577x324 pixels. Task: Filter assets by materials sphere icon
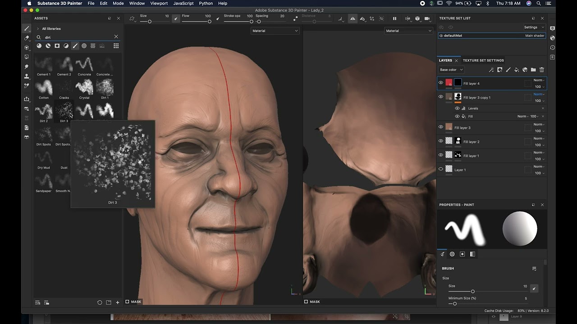tap(39, 45)
